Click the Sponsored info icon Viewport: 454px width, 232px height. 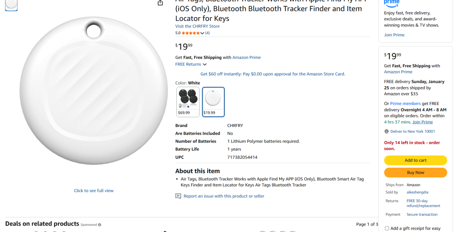pos(100,225)
